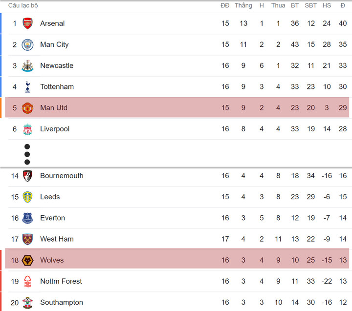This screenshot has height=311, width=352.
Task: Click the Man Utd club crest
Action: [x=27, y=108]
